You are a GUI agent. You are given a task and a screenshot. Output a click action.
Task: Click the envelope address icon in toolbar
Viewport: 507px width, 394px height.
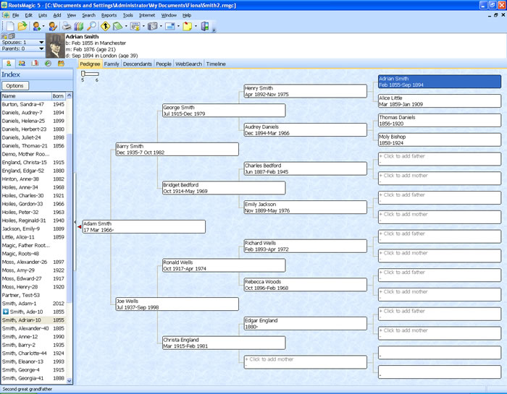point(169,26)
